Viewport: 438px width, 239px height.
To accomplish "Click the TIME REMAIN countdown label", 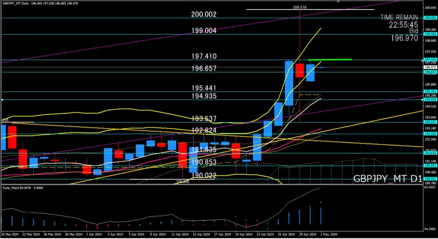I will [x=399, y=17].
